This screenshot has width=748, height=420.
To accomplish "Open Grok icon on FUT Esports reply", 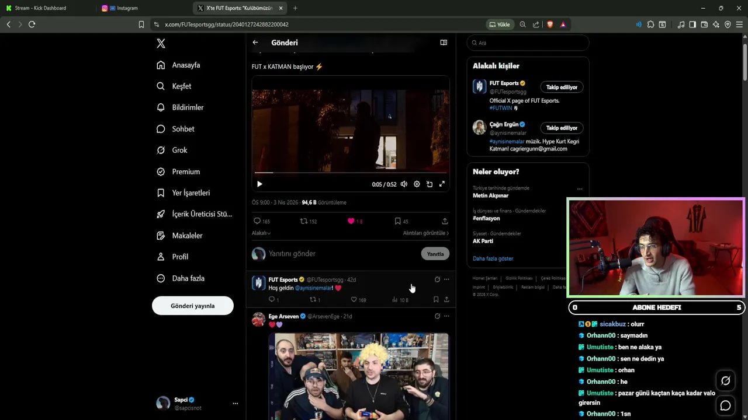I will [x=437, y=279].
